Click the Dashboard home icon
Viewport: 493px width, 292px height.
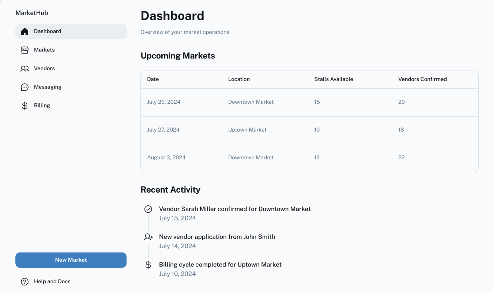point(25,31)
